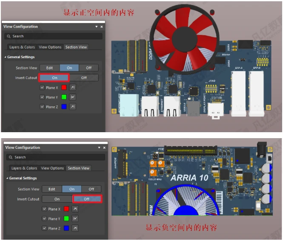Open red Plane X color swatch in bottom panel
The height and width of the screenshot is (241, 283).
coord(66,209)
